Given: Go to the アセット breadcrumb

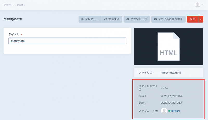Looking at the screenshot, I should (x=9, y=5).
